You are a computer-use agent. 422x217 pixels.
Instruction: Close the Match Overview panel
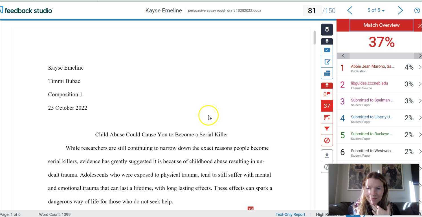420,25
